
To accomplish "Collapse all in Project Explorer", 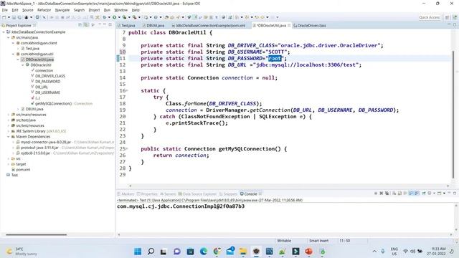I will point(80,25).
